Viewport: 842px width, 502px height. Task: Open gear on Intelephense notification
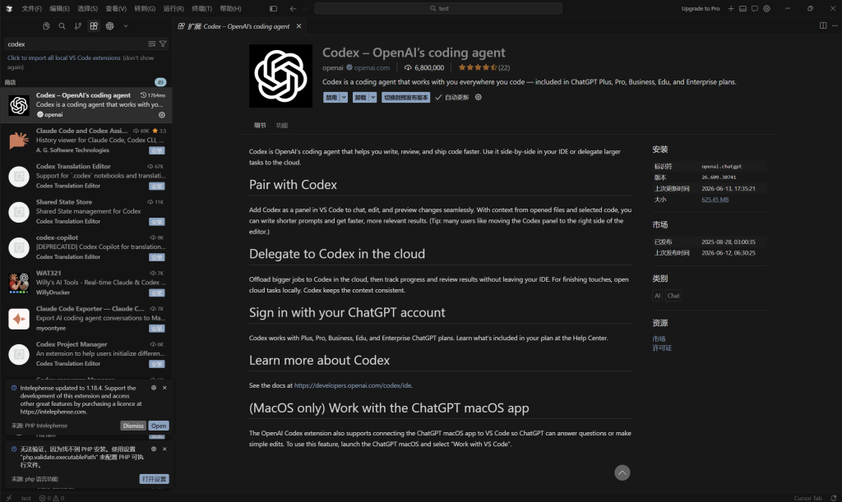click(154, 388)
